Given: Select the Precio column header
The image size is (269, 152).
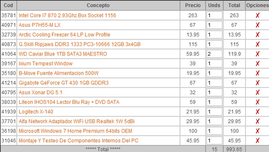Looking at the screenshot, I should (x=193, y=5).
